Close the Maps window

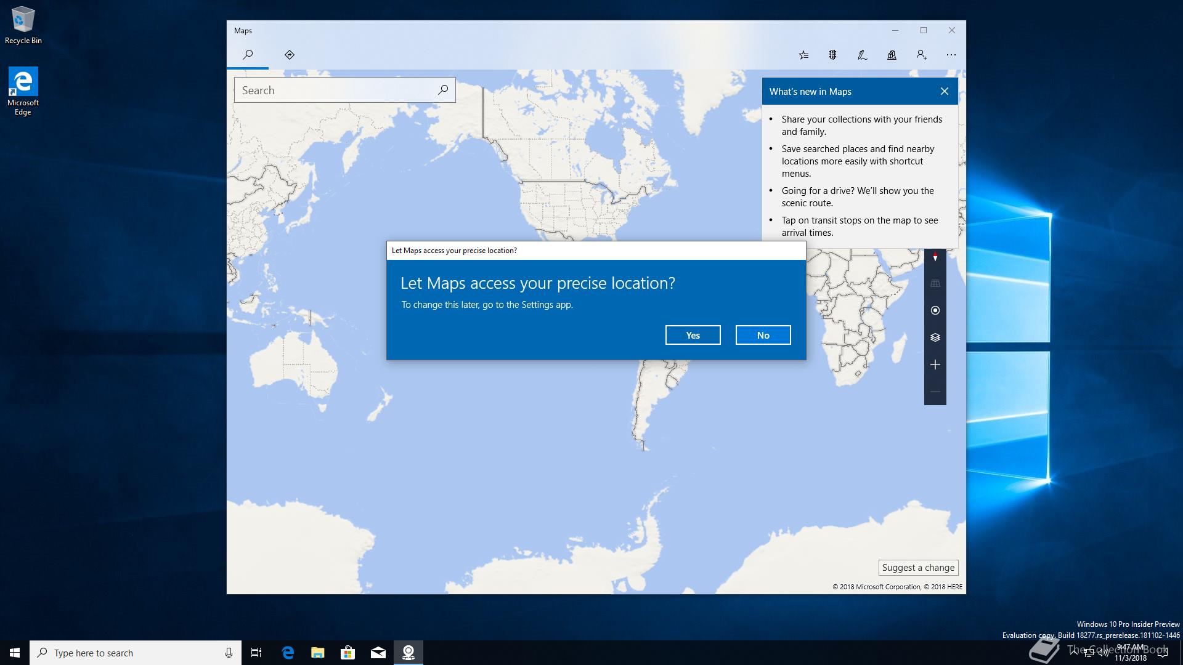click(952, 30)
